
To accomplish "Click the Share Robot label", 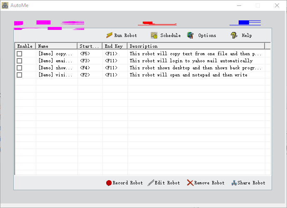I will 251,183.
